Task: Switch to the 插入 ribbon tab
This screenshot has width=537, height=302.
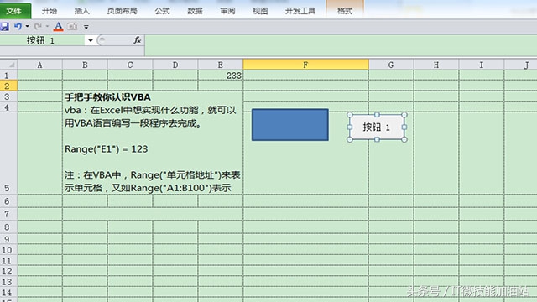Action: tap(82, 11)
